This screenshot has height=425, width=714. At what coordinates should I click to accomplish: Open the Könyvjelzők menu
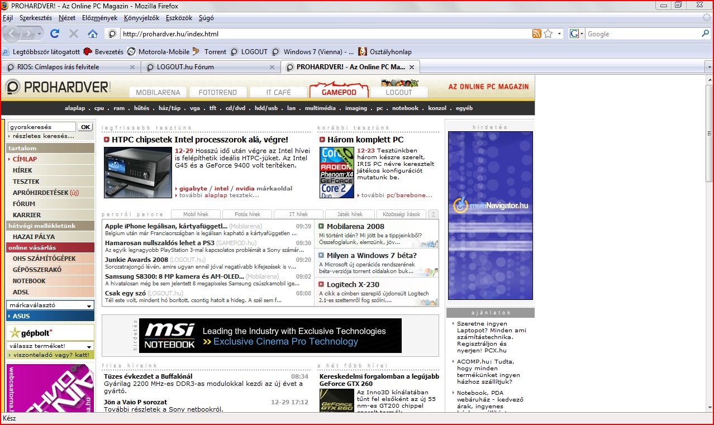(141, 18)
